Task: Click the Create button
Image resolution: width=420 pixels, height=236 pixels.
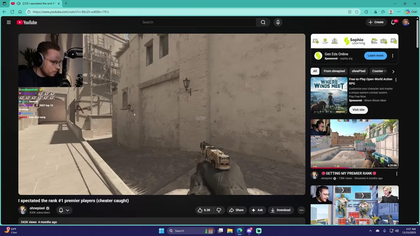Action: (x=376, y=22)
